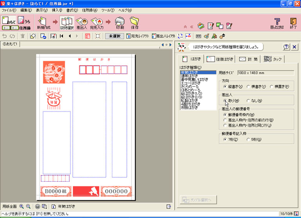This screenshot has height=218, width=301.
Task: Switch to the 往復はがき tab
Action: click(x=220, y=59)
